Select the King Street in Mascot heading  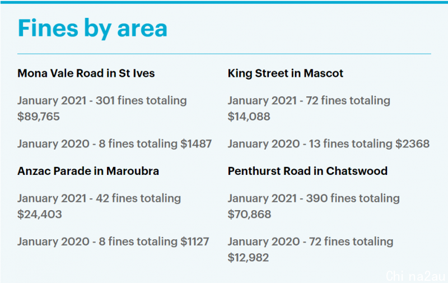(285, 73)
